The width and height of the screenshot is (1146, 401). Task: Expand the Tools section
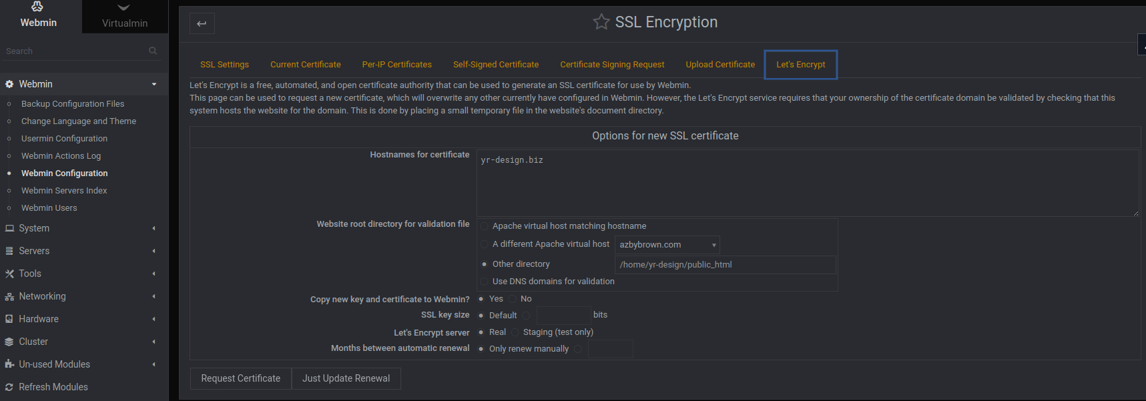pyautogui.click(x=154, y=274)
